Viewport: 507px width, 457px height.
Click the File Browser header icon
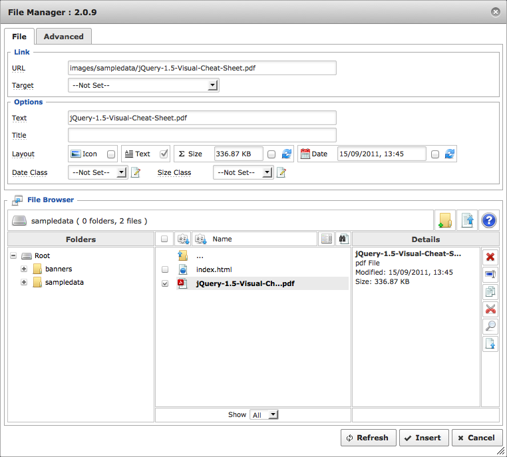pos(17,200)
